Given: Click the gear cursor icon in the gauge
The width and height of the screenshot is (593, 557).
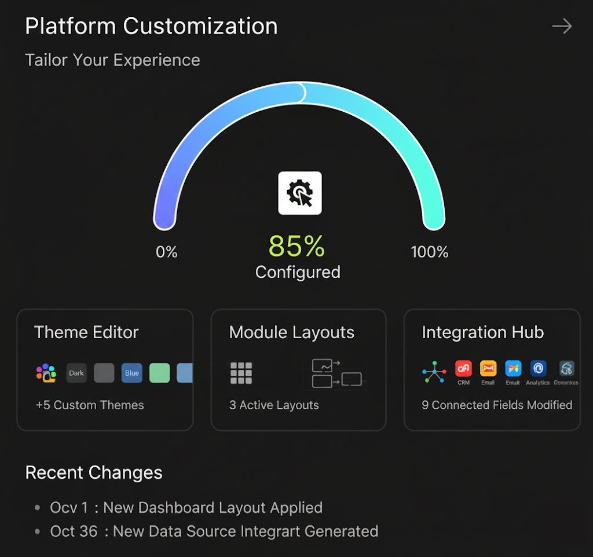Looking at the screenshot, I should click(300, 193).
